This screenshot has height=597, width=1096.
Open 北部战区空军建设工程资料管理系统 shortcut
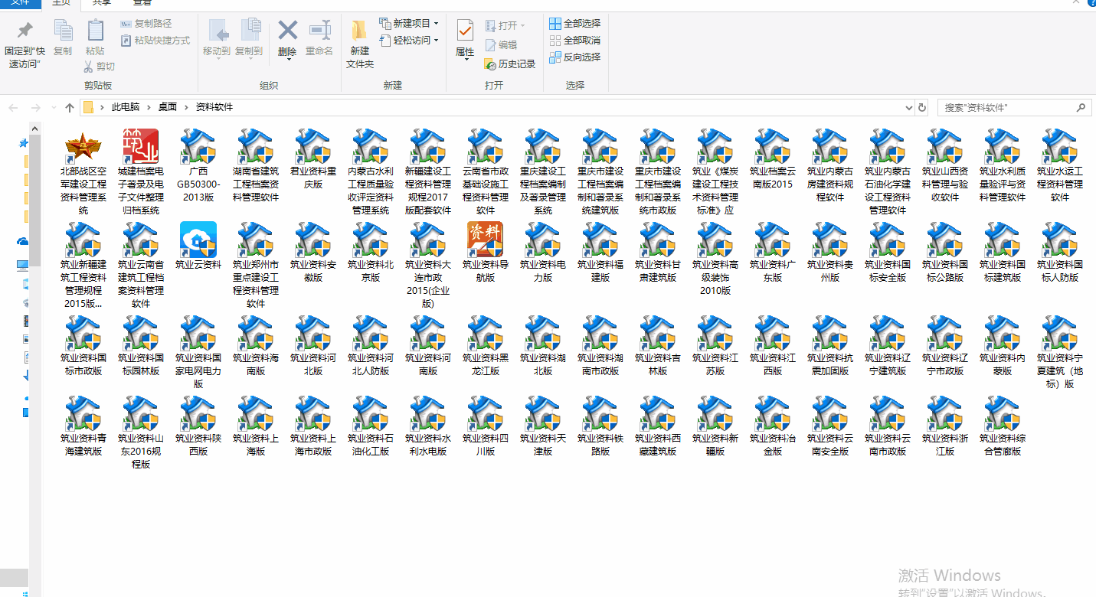(83, 147)
